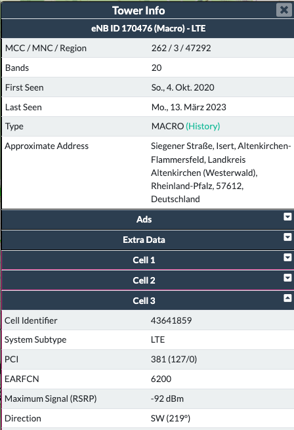Click the Ads section header label
This screenshot has height=430, width=294.
point(144,219)
